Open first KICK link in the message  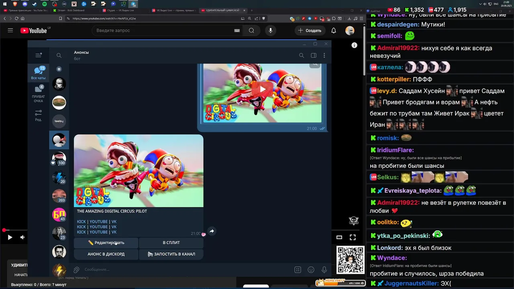point(82,222)
